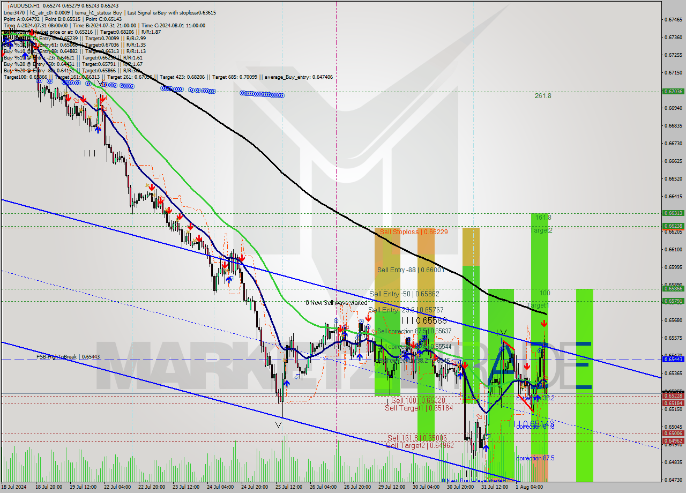This screenshot has height=493, width=686.
Task: Click the AUDUSD,H1 chart title
Action: click(25, 5)
